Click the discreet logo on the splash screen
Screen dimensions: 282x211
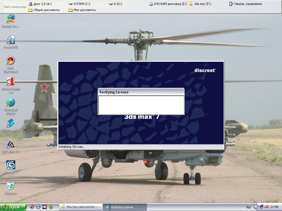205,70
